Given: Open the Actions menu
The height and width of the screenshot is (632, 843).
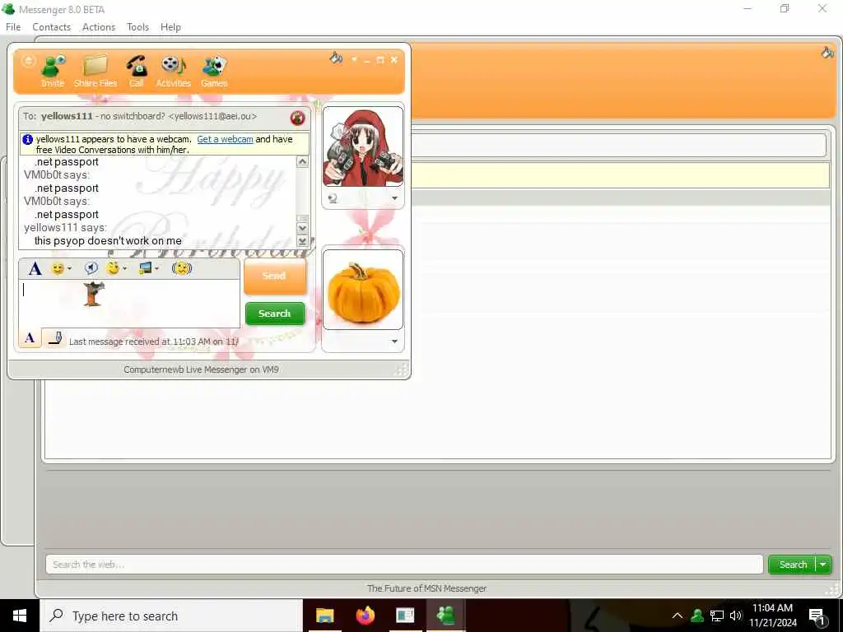Looking at the screenshot, I should pos(99,27).
